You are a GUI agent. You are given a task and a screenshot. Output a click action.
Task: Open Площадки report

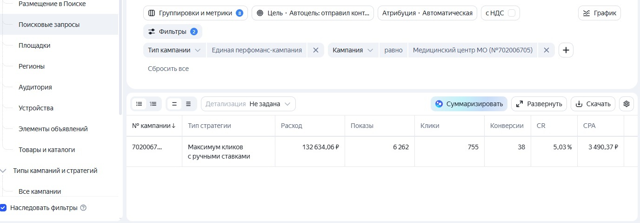(x=34, y=45)
